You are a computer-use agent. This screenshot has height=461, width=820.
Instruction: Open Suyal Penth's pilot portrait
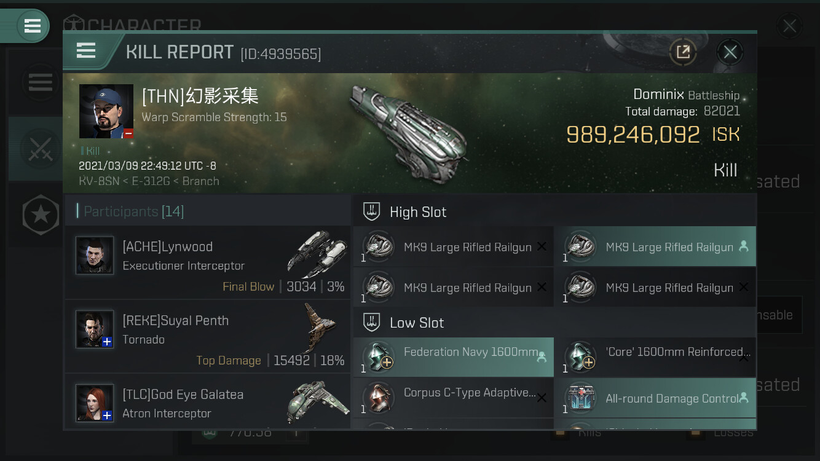coord(95,329)
